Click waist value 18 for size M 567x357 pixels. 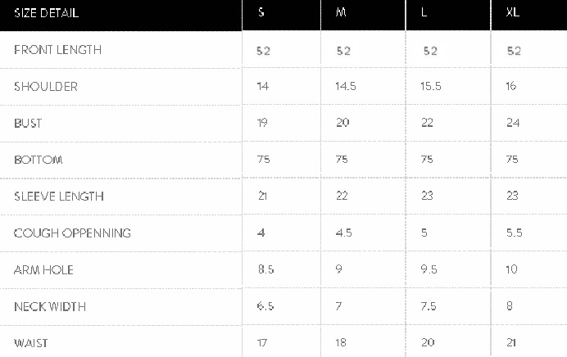click(x=341, y=342)
